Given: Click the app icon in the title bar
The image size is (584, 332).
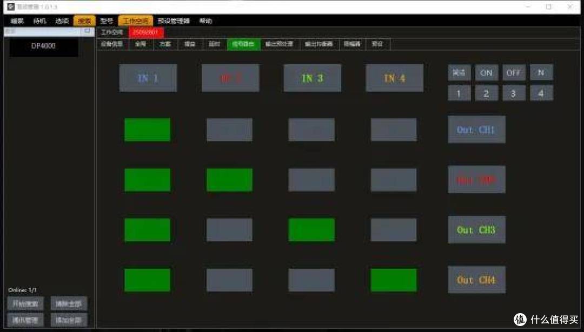Looking at the screenshot, I should (x=11, y=6).
